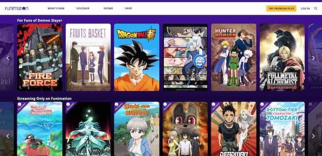Open the What's New menu
Viewport: 322px width, 156px height.
[56, 8]
